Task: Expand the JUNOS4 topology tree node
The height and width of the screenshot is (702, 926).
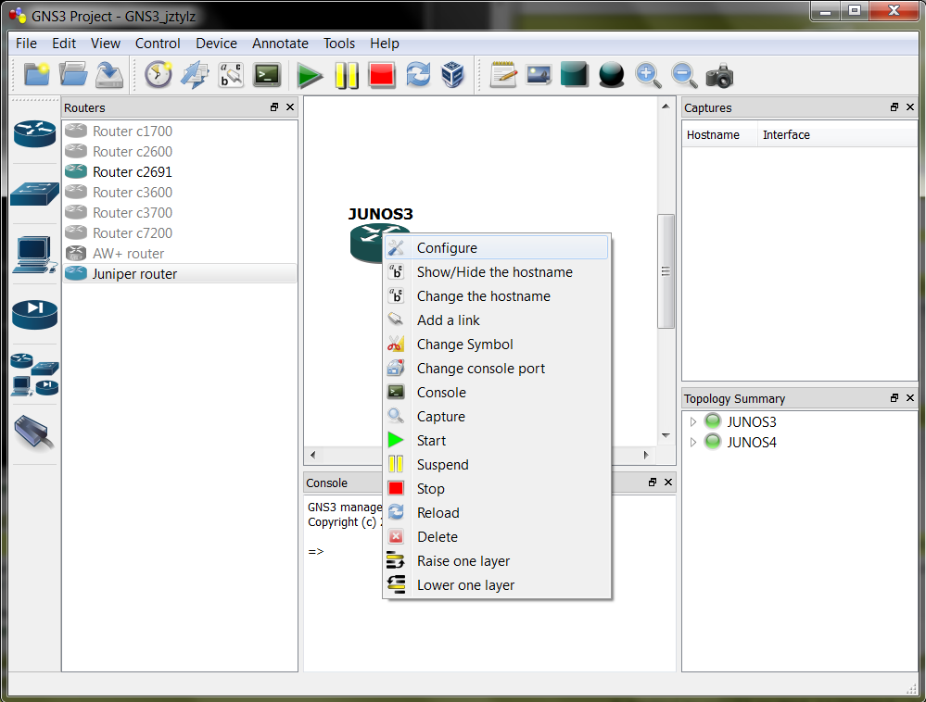Action: 693,442
